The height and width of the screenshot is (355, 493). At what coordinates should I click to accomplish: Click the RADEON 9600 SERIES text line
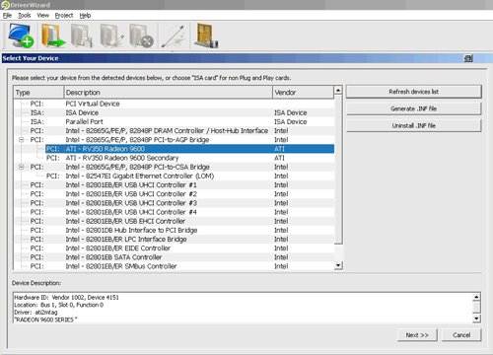[x=45, y=319]
